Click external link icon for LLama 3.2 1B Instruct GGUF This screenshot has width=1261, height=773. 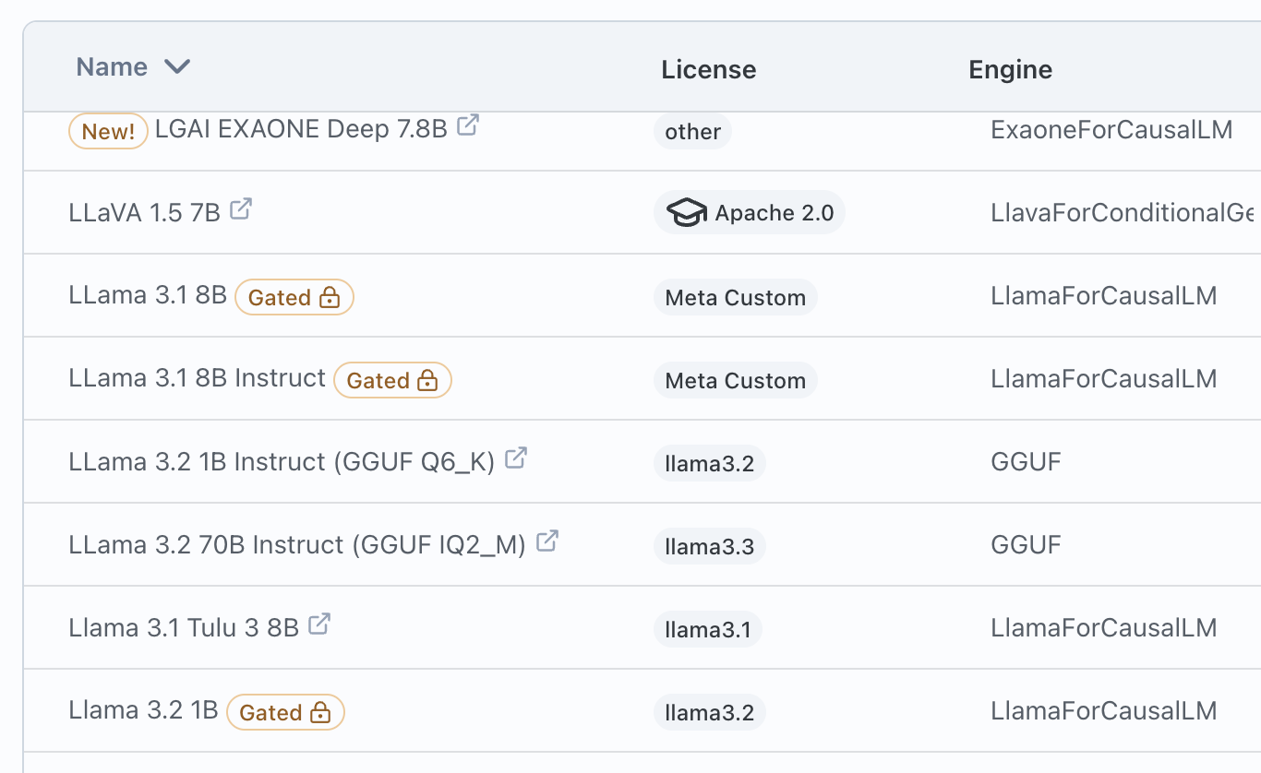[516, 458]
